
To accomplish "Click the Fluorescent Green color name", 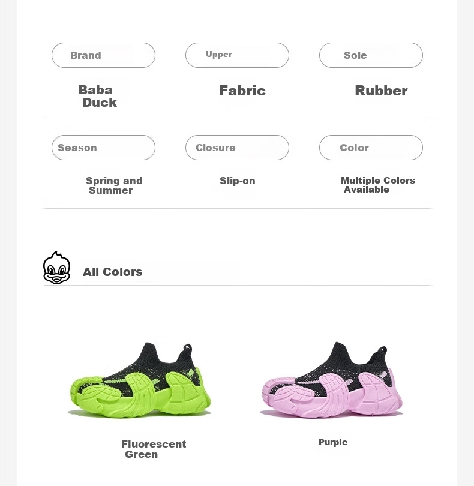I will point(154,449).
